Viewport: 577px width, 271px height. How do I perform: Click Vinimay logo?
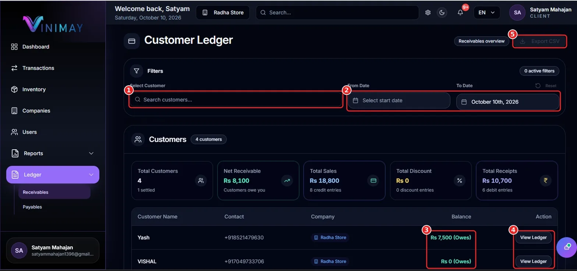tap(53, 24)
